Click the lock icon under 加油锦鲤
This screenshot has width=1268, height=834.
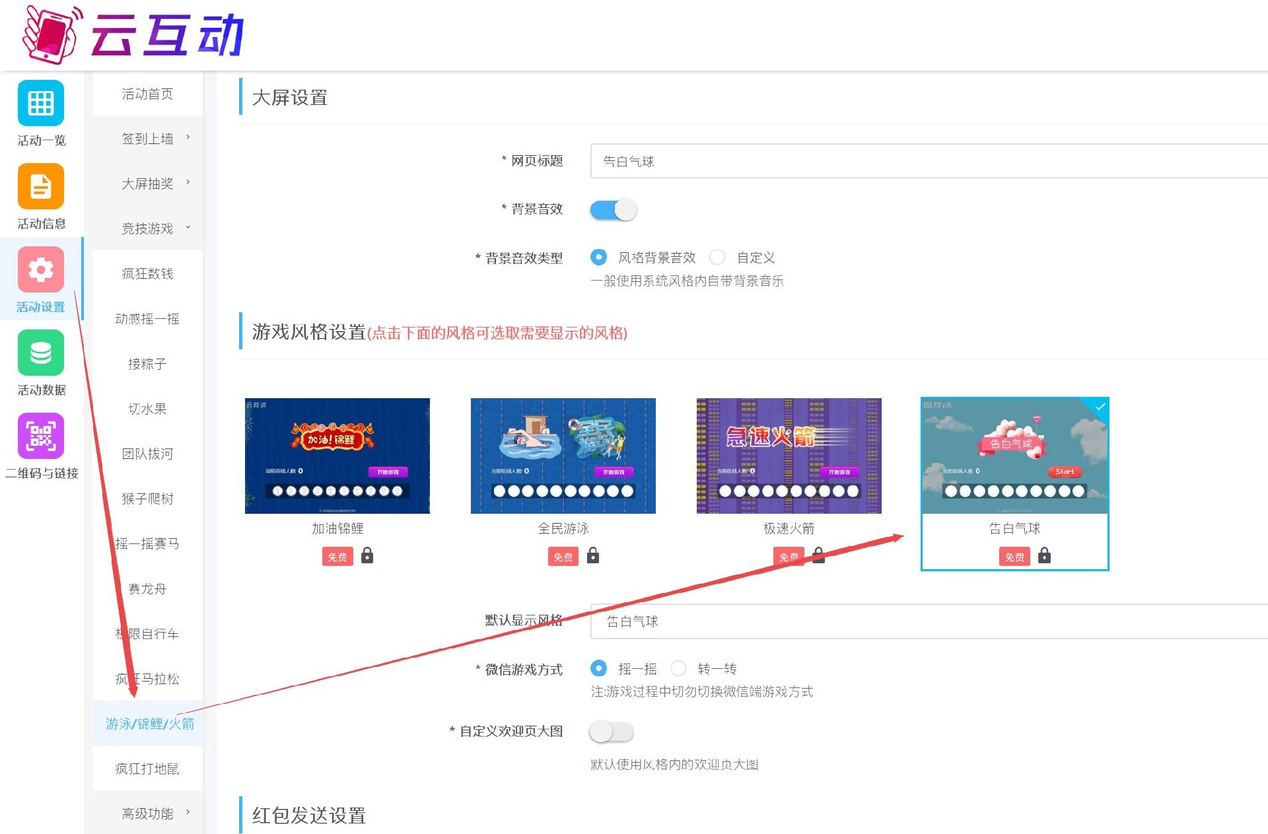pyautogui.click(x=367, y=556)
